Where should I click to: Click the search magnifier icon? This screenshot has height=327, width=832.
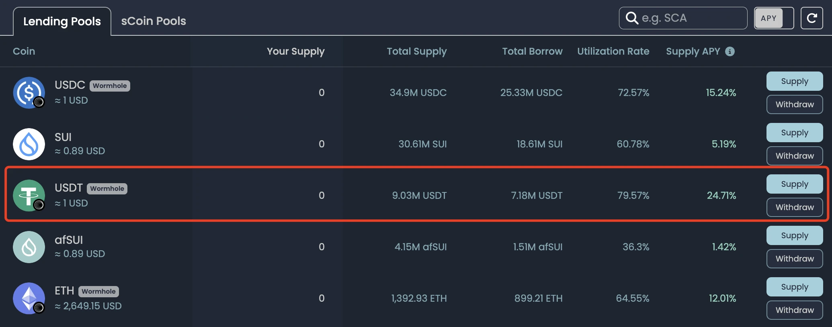[x=632, y=18]
